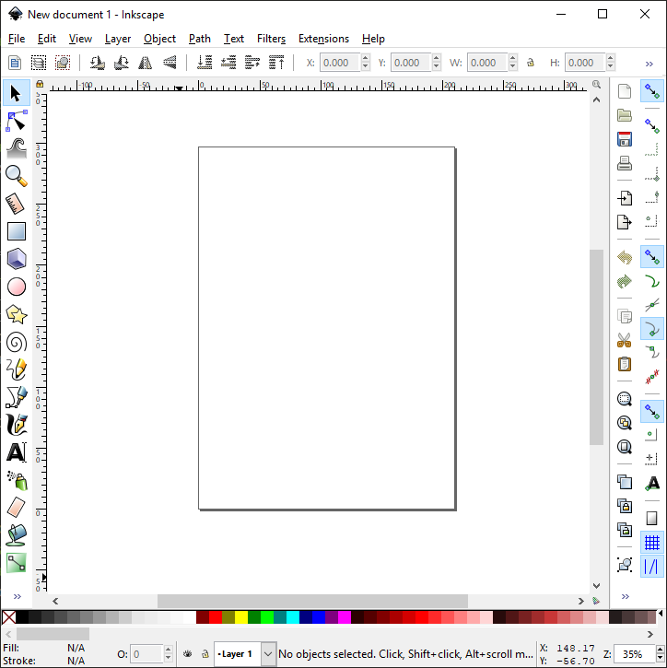Toggle the main Enable snapping button
This screenshot has width=667, height=668.
[x=652, y=90]
